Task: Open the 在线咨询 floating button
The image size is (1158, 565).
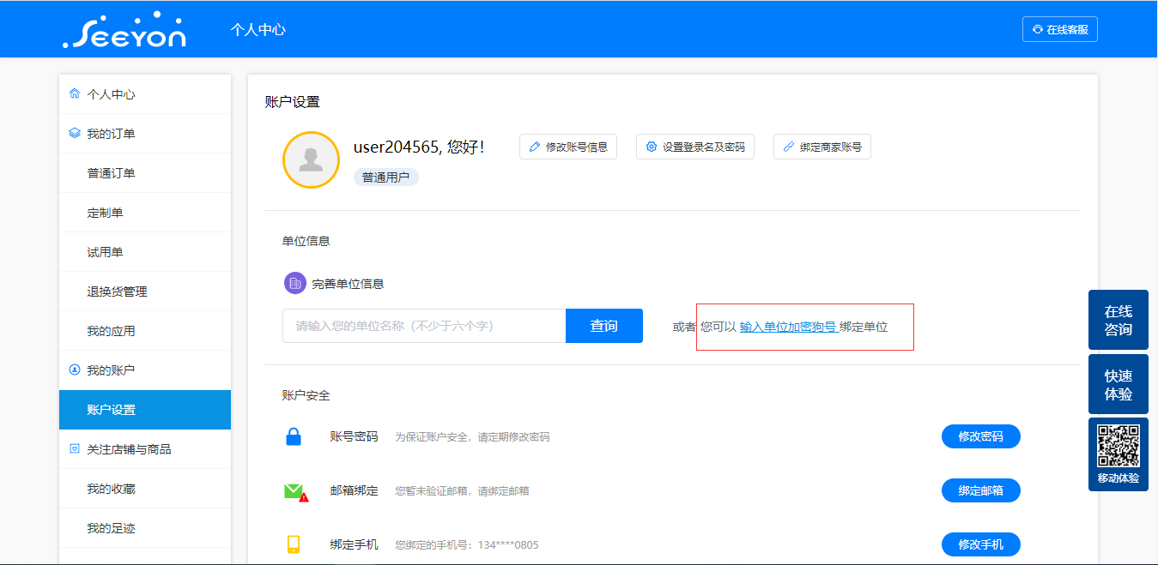Action: click(x=1119, y=321)
